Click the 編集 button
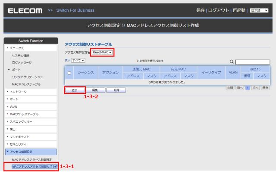The height and width of the screenshot is (172, 276). (95, 90)
